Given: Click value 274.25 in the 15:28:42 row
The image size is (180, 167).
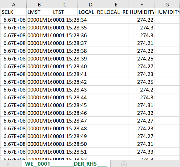Looking at the screenshot, I should point(142,82).
